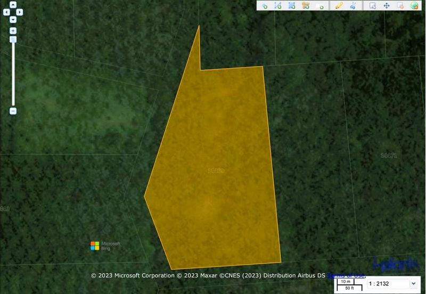Zoom in with the plus button
Screen dimensions: 426x294
13,31
